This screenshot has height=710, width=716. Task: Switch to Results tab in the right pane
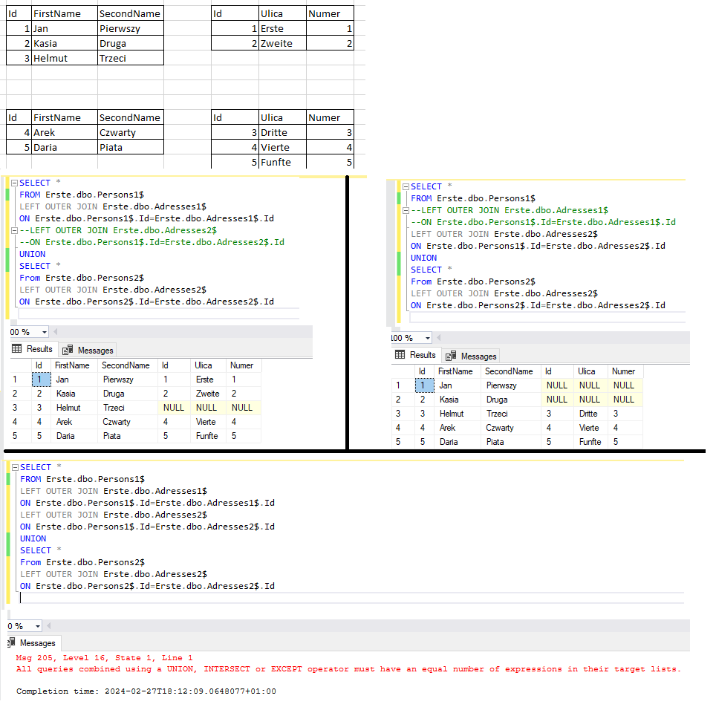click(415, 355)
